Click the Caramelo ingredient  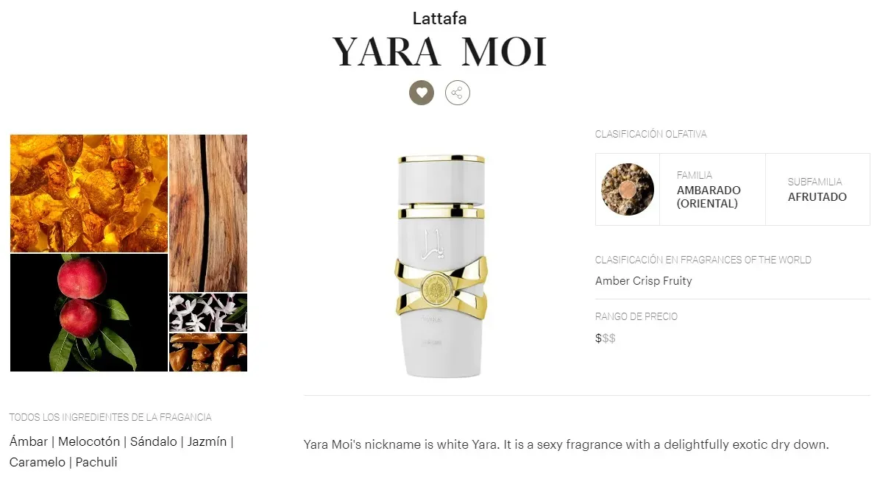point(38,462)
